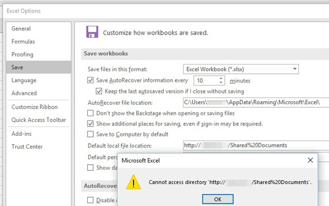This screenshot has height=206, width=329.
Task: Click the AutoRecover minutes value field
Action: click(x=206, y=81)
